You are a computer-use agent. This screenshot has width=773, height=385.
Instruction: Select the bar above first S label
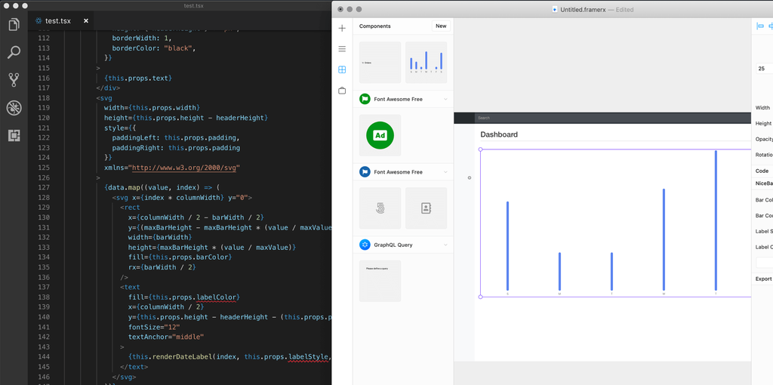coord(507,246)
